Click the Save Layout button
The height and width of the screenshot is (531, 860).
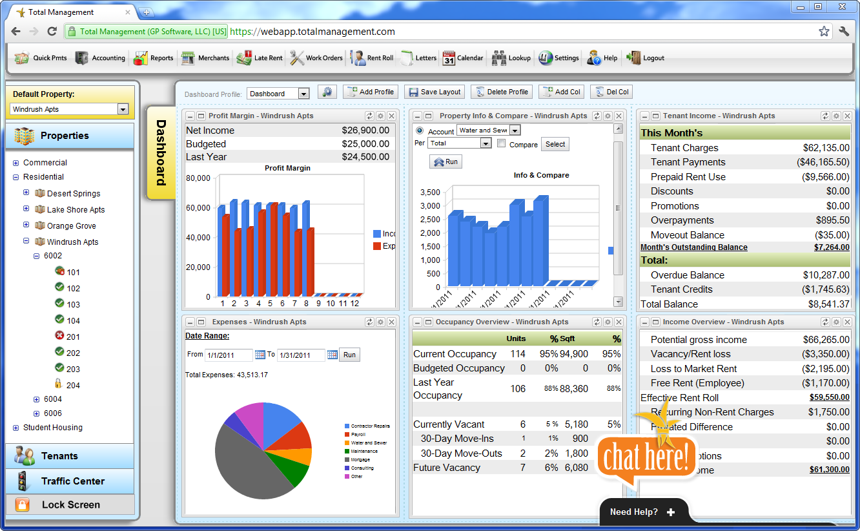[434, 91]
